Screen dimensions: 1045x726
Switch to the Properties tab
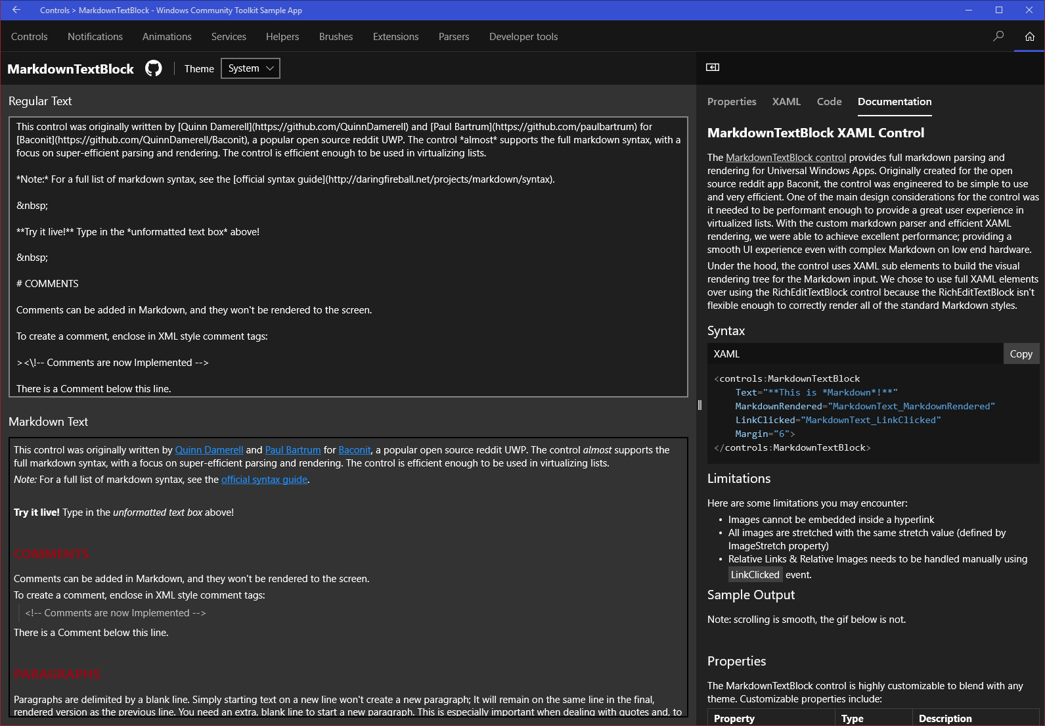(x=732, y=101)
